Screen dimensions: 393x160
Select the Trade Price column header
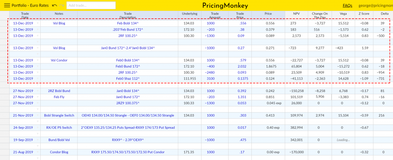click(240, 15)
